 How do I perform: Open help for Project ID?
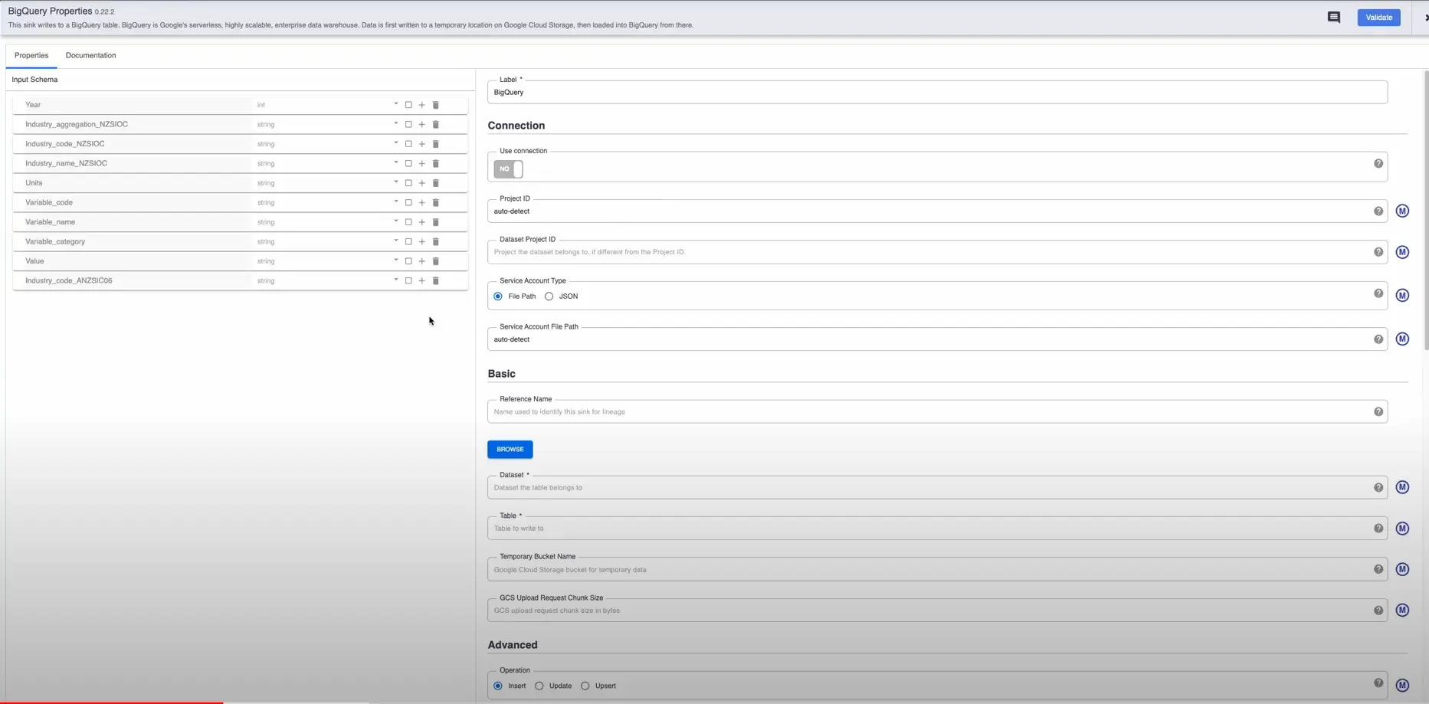1378,211
